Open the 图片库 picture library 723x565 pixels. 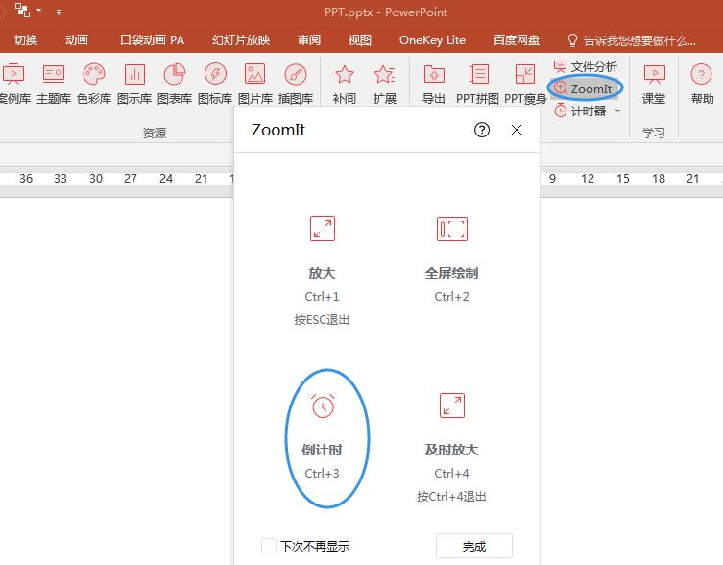(x=254, y=83)
